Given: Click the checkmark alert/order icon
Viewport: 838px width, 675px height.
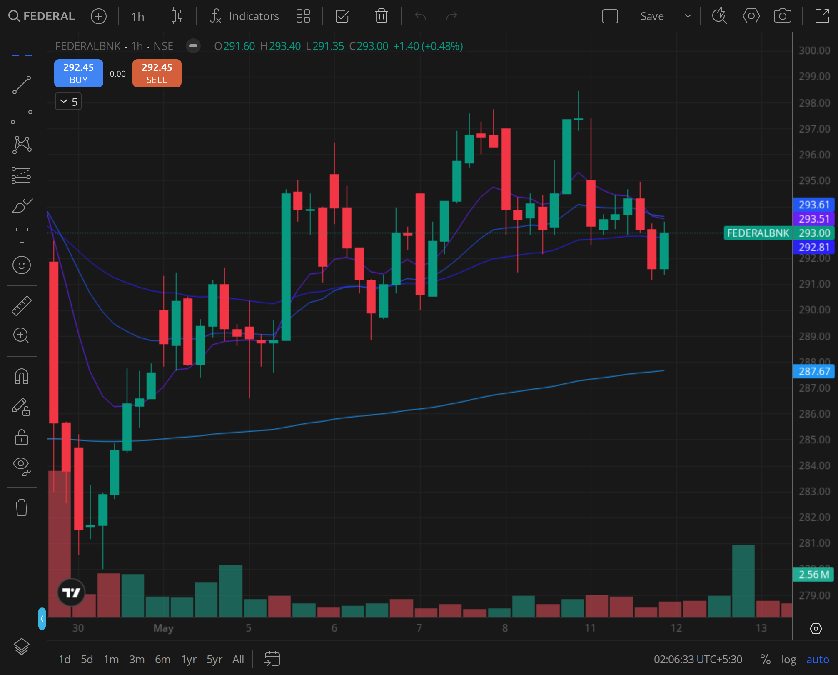Looking at the screenshot, I should [x=342, y=16].
